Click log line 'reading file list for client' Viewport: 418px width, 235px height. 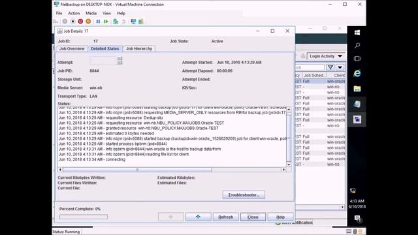[123, 154]
